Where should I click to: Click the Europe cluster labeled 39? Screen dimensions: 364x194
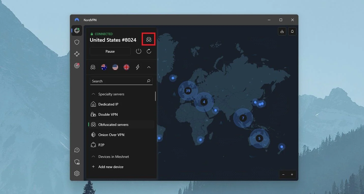[188, 91]
